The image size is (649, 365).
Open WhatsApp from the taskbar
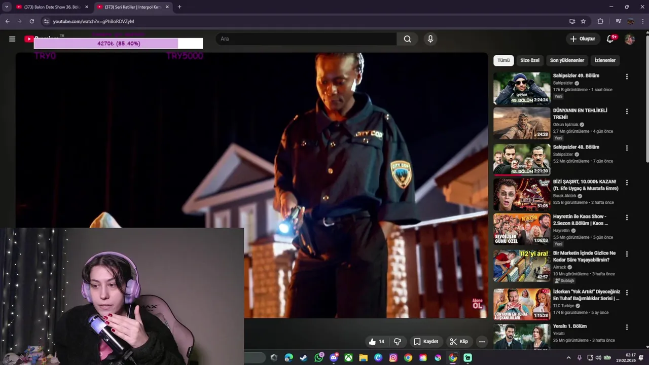319,358
